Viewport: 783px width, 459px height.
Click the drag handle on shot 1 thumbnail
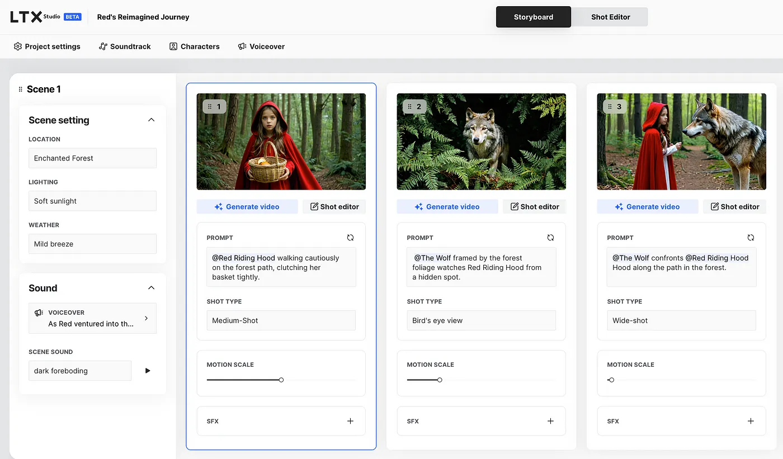click(209, 106)
